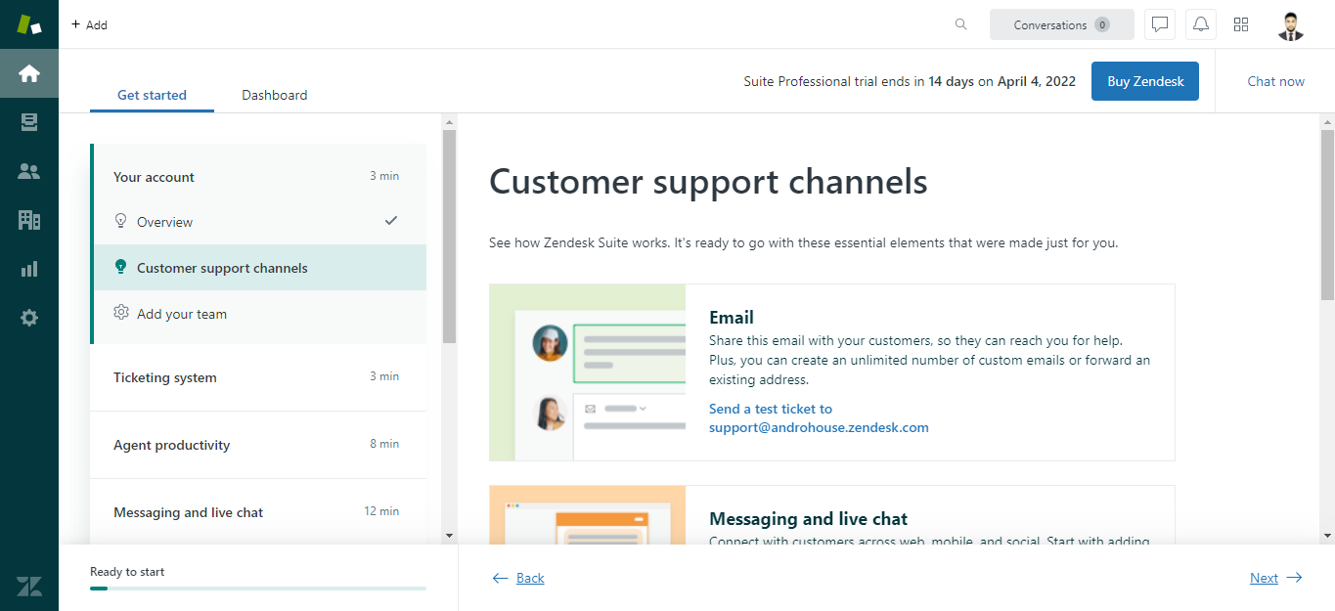Viewport: 1335px width, 611px height.
Task: Click the Overview completed checkmark
Action: (391, 221)
